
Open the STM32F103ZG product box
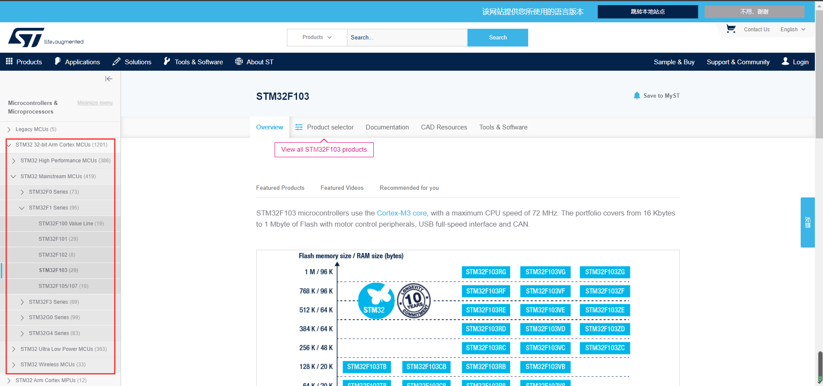[x=605, y=272]
